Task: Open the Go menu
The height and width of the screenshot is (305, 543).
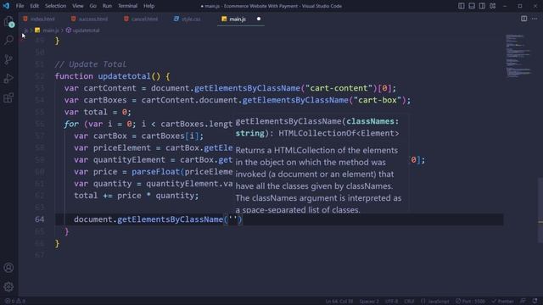Action: pyautogui.click(x=92, y=6)
